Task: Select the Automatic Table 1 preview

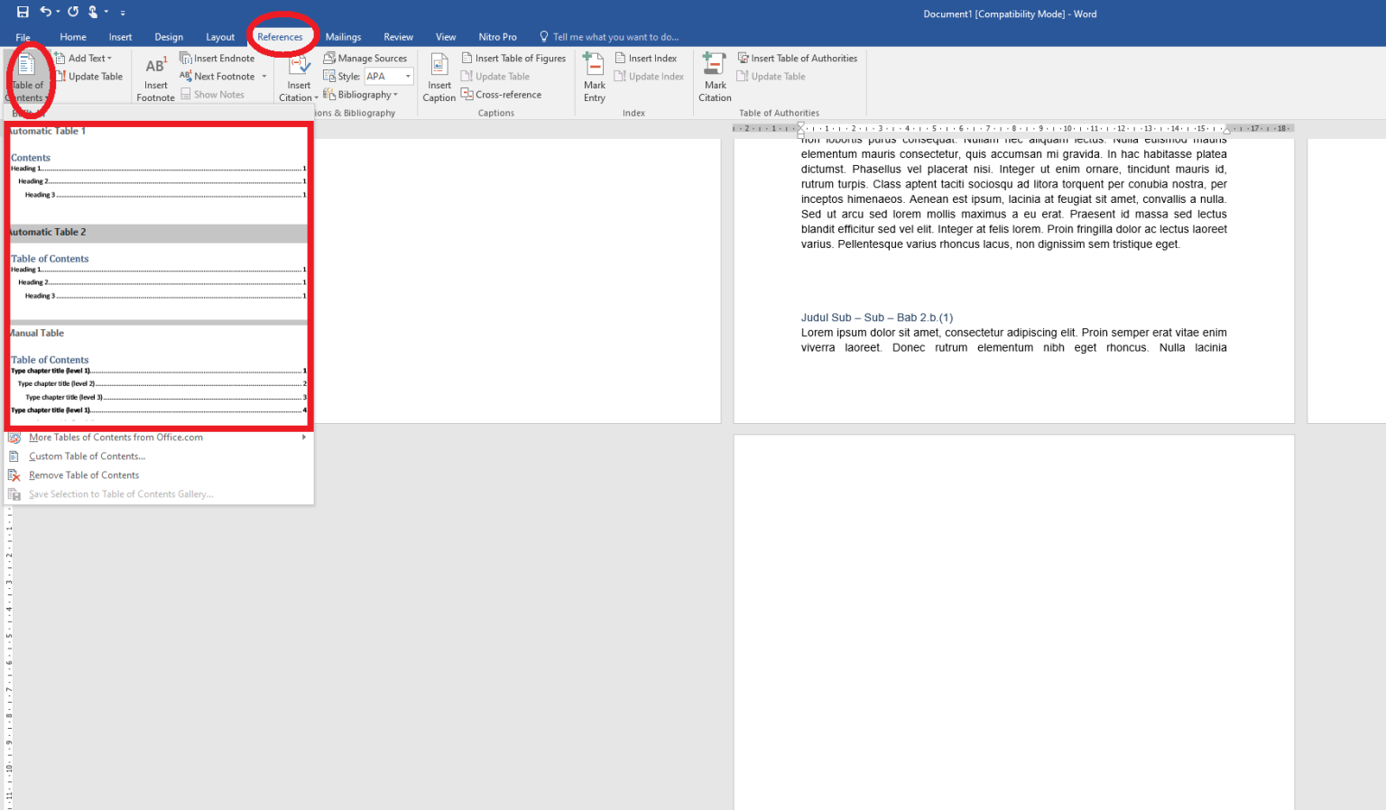Action: coord(158,176)
